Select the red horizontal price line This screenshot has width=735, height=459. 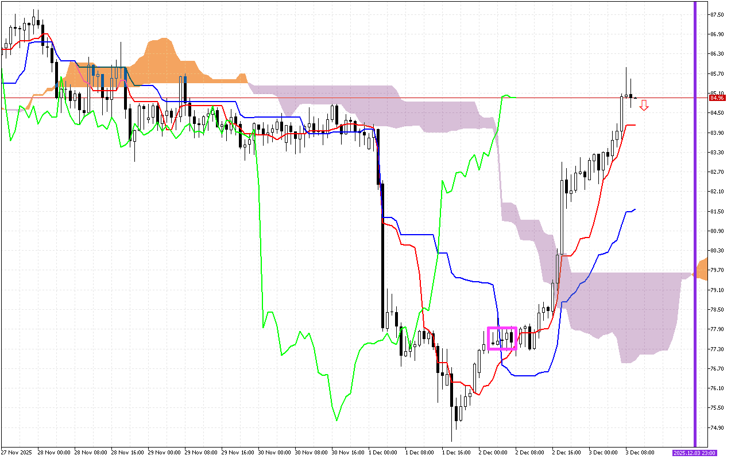tap(345, 98)
